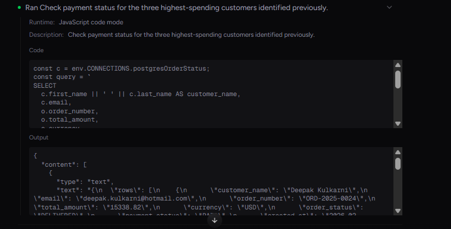This screenshot has width=451, height=229.
Task: Click code line 'o.order_number,'
Action: coord(69,112)
